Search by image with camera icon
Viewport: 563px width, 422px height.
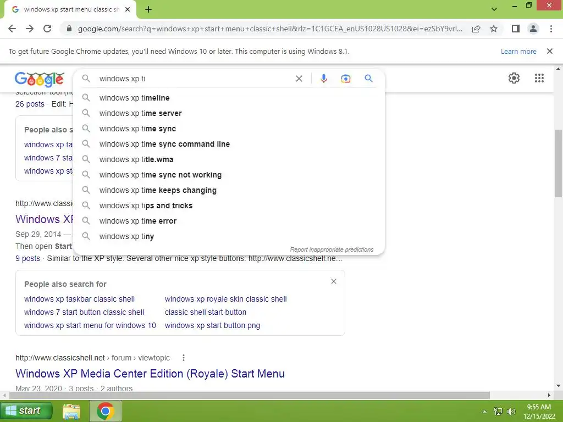[x=345, y=79]
